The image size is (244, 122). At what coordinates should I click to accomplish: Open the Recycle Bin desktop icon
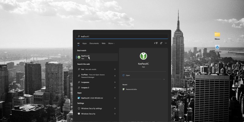pos(217,48)
